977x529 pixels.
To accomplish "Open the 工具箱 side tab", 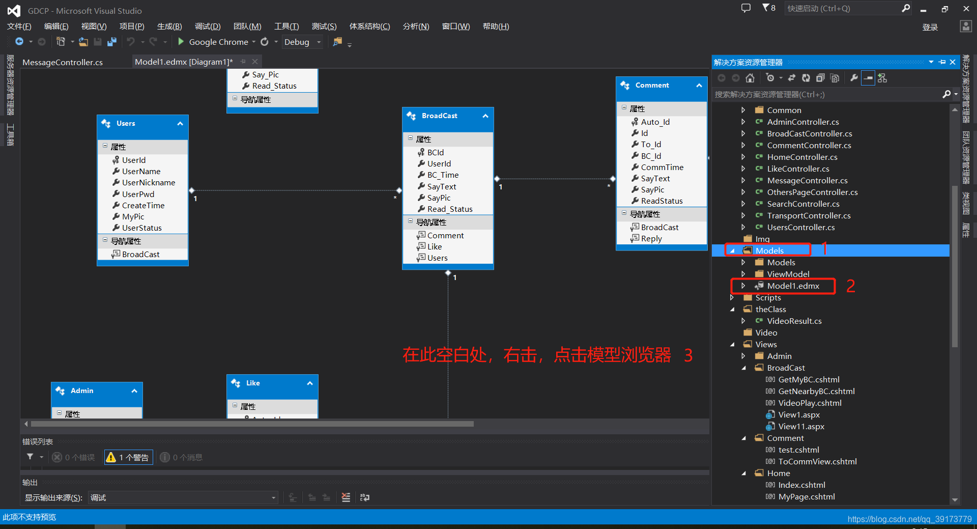I will pos(10,134).
